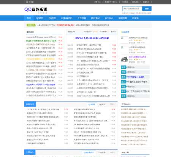This screenshot has height=157, width=171.
Task: Open QQ软件 in the blue navigation bar
Action: click(x=40, y=18)
